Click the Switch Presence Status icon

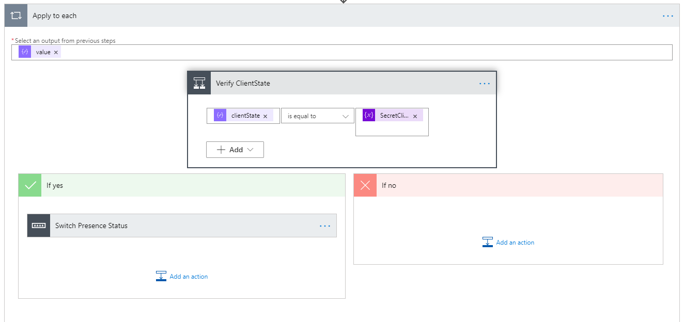click(39, 226)
